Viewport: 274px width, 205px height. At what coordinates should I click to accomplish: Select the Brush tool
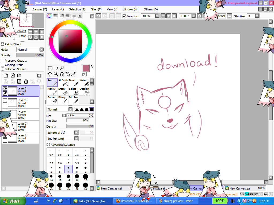pos(74,82)
